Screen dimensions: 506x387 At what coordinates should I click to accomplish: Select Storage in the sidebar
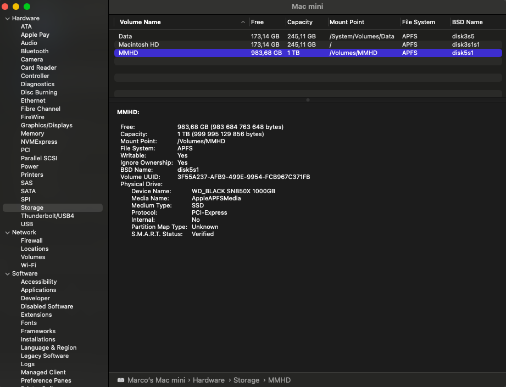[x=53, y=207]
